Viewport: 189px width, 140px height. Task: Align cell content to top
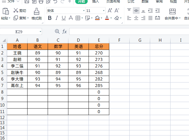pos(129,10)
